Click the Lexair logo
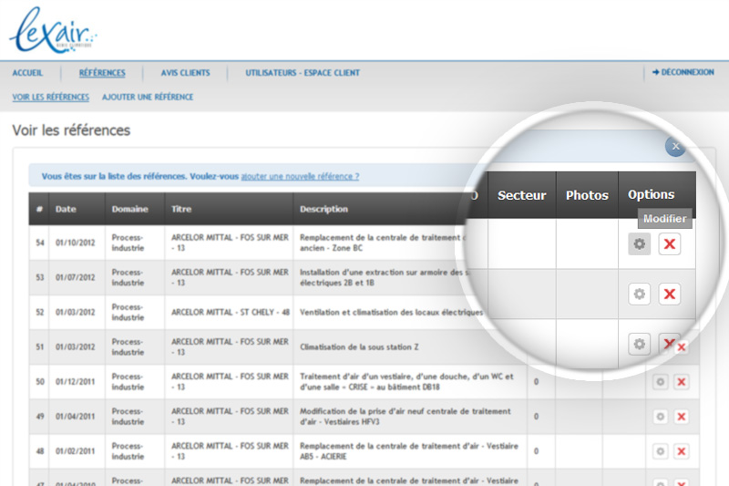729x486 pixels. point(53,31)
